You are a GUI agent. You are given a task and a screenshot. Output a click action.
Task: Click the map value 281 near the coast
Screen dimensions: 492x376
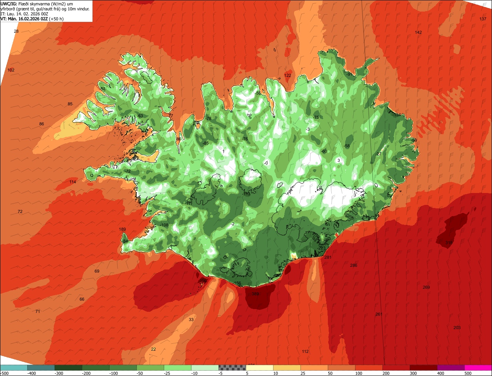328,257
